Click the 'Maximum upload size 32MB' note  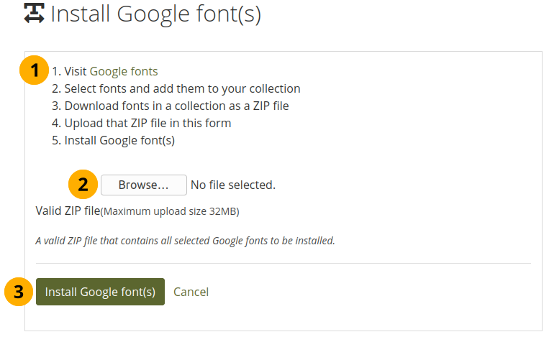pyautogui.click(x=170, y=211)
